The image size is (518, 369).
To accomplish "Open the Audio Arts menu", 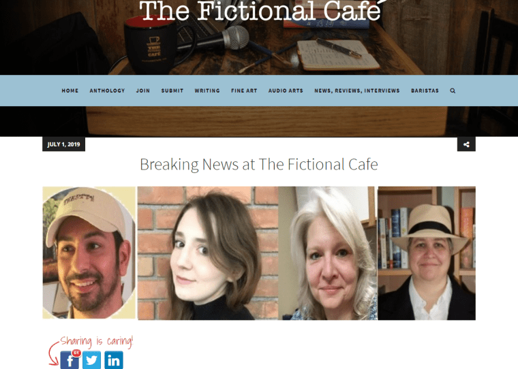I will [286, 91].
